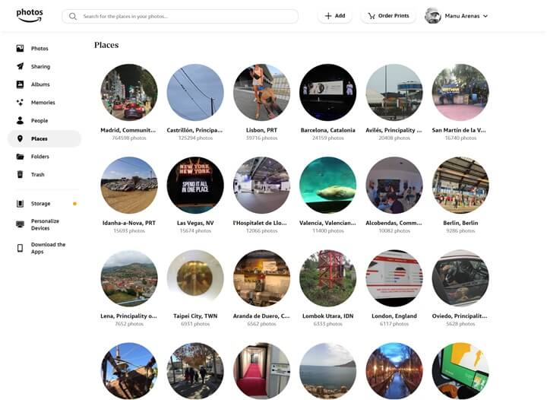Click the Las Vegas, NV label
Image resolution: width=547 pixels, height=400 pixels.
(x=195, y=223)
